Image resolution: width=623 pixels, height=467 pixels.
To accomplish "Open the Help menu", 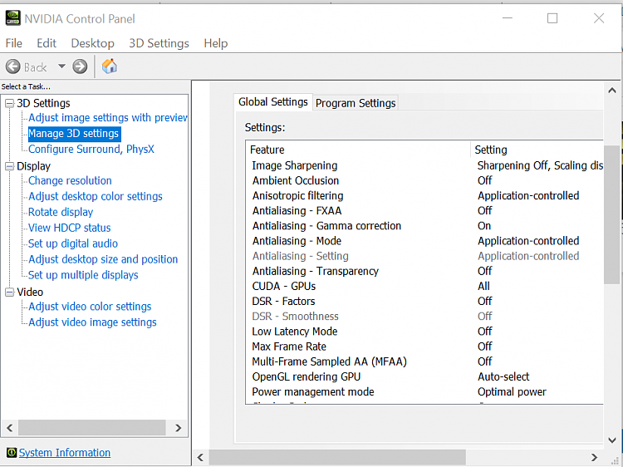I will click(x=216, y=43).
